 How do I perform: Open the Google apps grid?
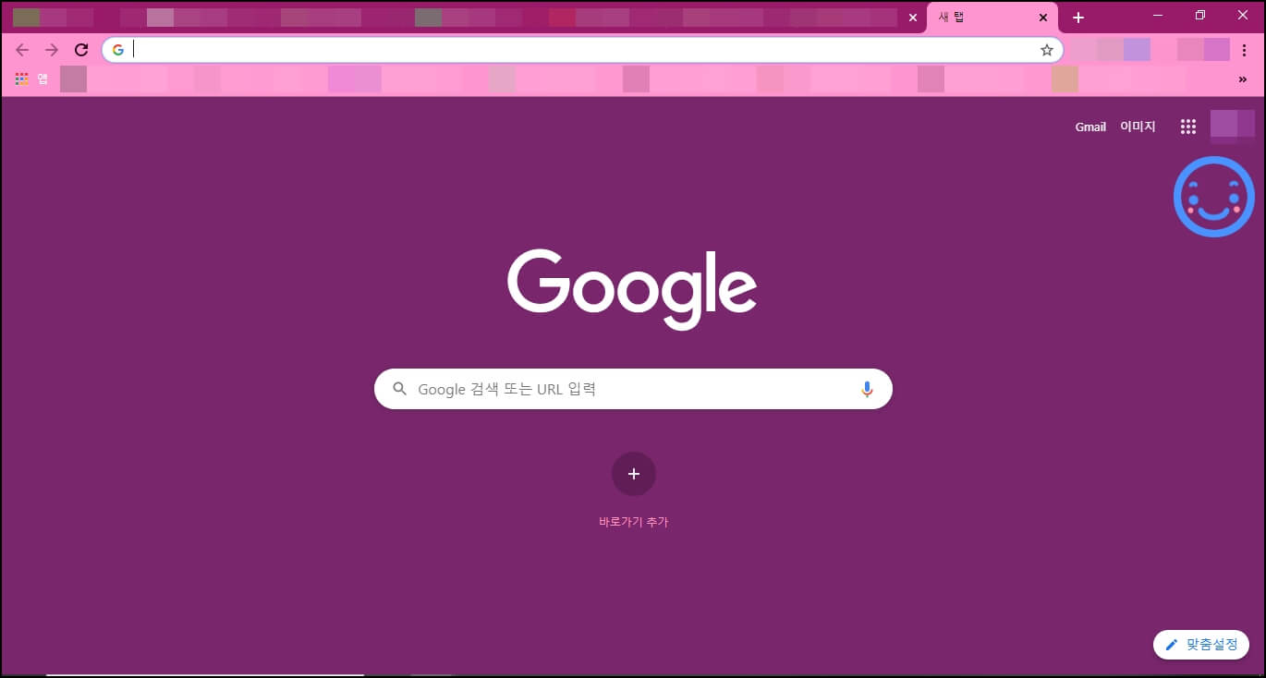point(1188,127)
